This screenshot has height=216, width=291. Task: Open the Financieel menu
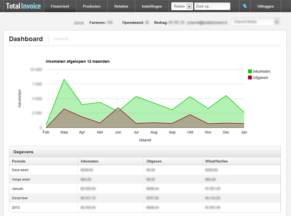[60, 6]
